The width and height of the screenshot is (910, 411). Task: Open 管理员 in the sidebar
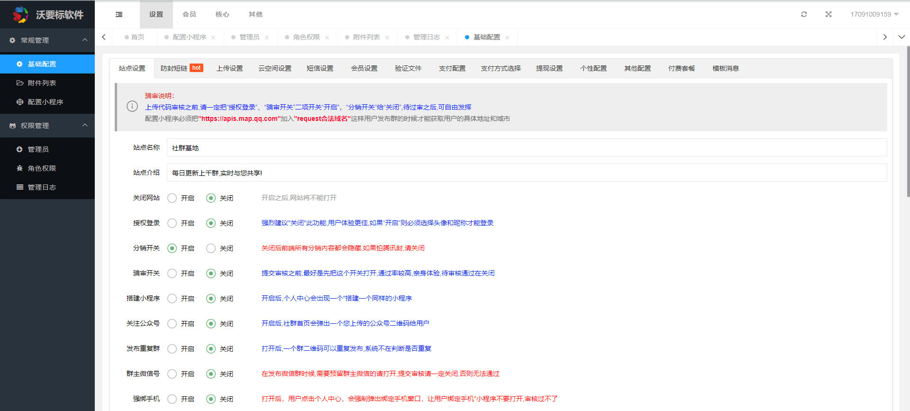pos(47,149)
